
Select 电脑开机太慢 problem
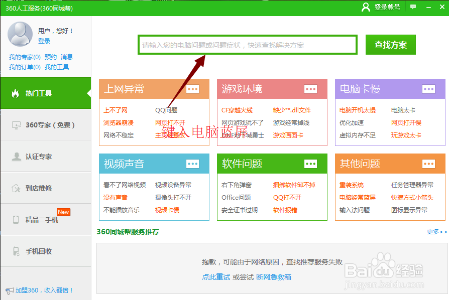point(358,110)
